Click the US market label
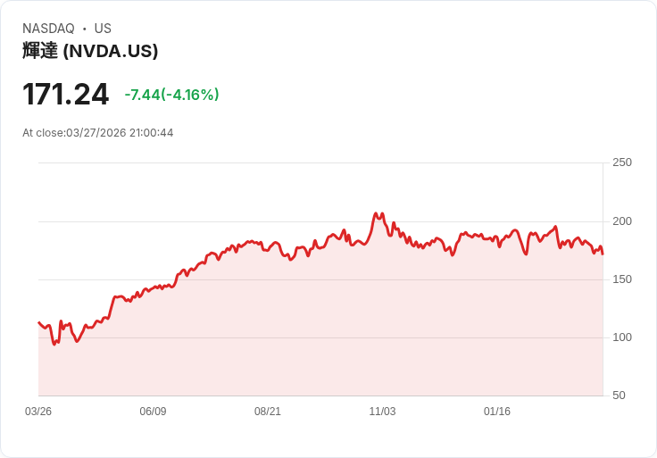This screenshot has width=657, height=458. (x=103, y=29)
